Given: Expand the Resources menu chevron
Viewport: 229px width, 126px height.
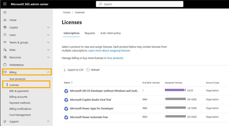Looking at the screenshot, I should [48, 57].
